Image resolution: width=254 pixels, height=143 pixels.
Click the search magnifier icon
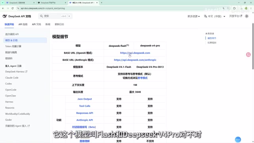(41, 16)
